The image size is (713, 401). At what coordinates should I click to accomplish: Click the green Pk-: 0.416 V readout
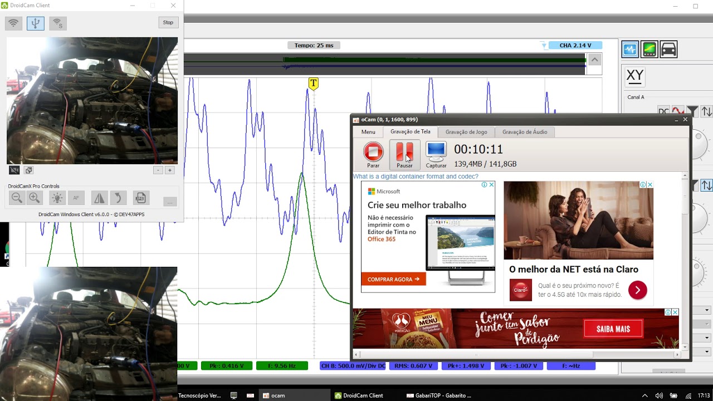[226, 366]
